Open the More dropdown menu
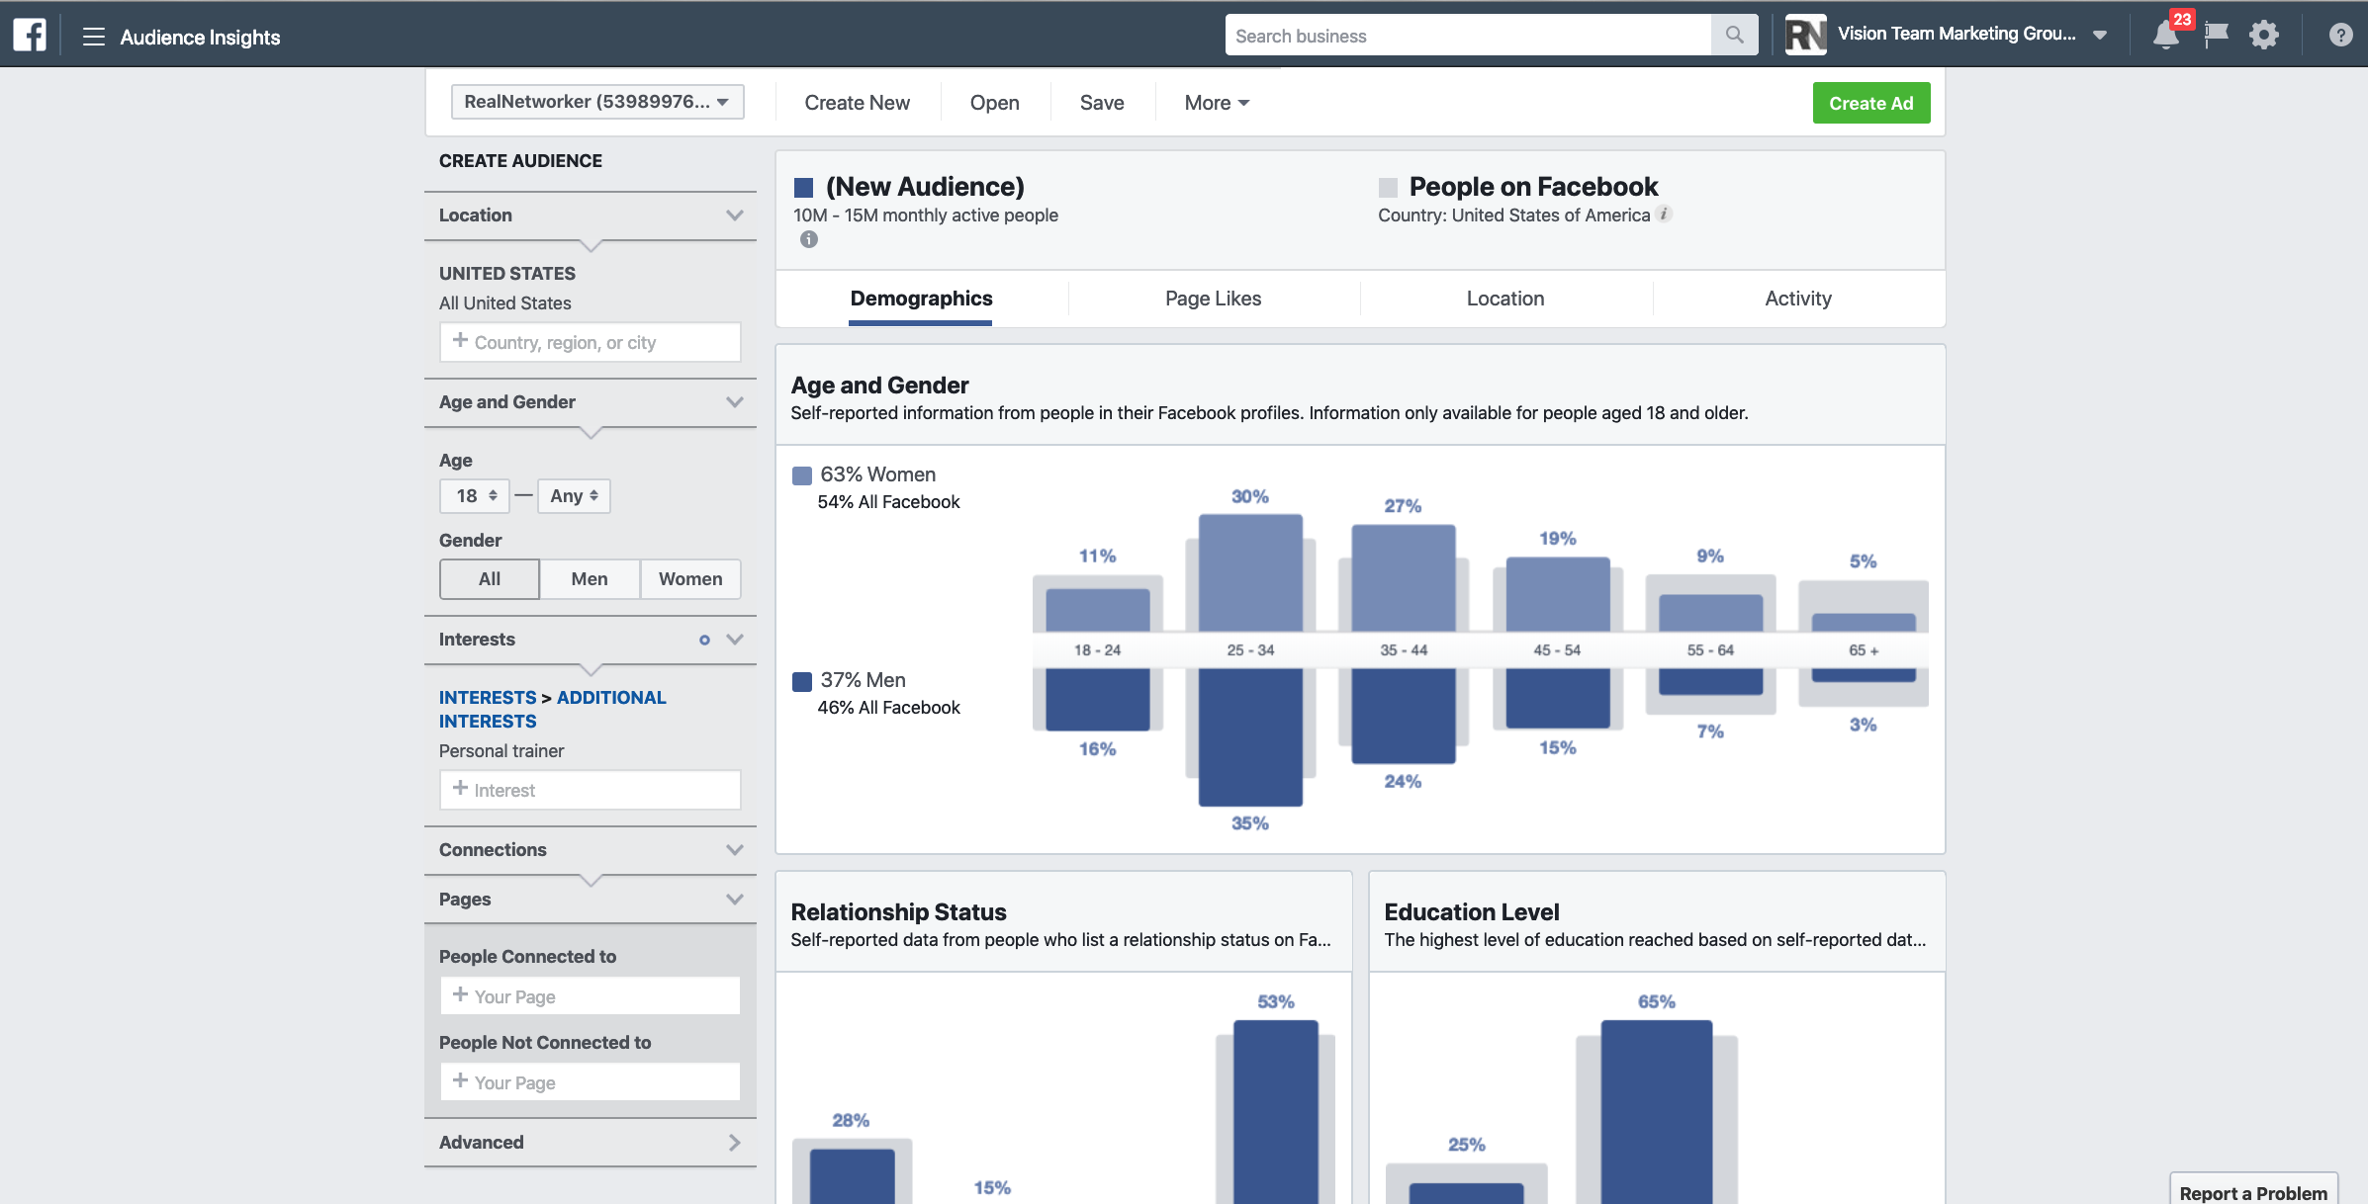2368x1204 pixels. tap(1217, 103)
